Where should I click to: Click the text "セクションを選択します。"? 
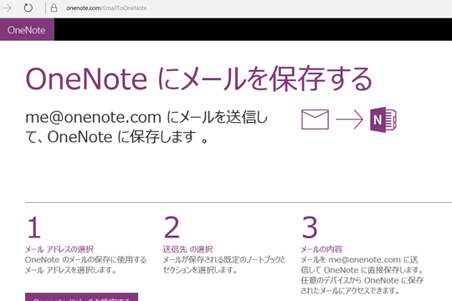200,270
